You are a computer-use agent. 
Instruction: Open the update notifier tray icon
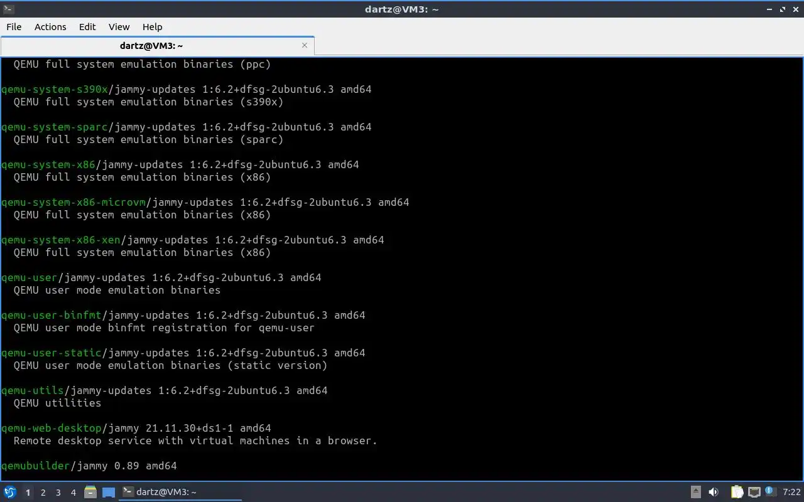point(770,491)
